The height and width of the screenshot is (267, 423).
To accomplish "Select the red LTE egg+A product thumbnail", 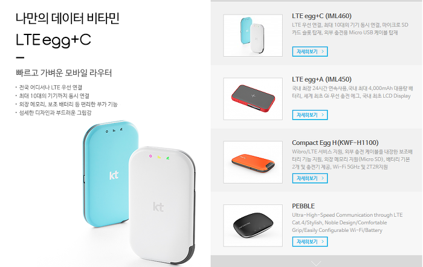I will point(253,99).
